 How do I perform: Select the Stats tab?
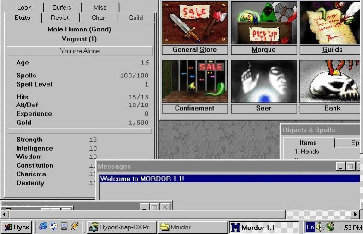point(23,18)
